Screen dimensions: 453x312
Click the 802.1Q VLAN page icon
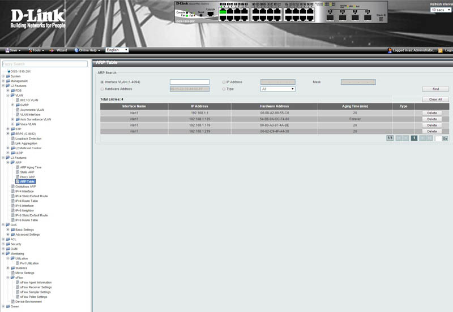pyautogui.click(x=18, y=100)
